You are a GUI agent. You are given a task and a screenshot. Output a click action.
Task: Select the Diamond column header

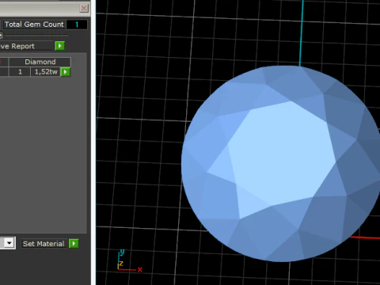click(40, 62)
